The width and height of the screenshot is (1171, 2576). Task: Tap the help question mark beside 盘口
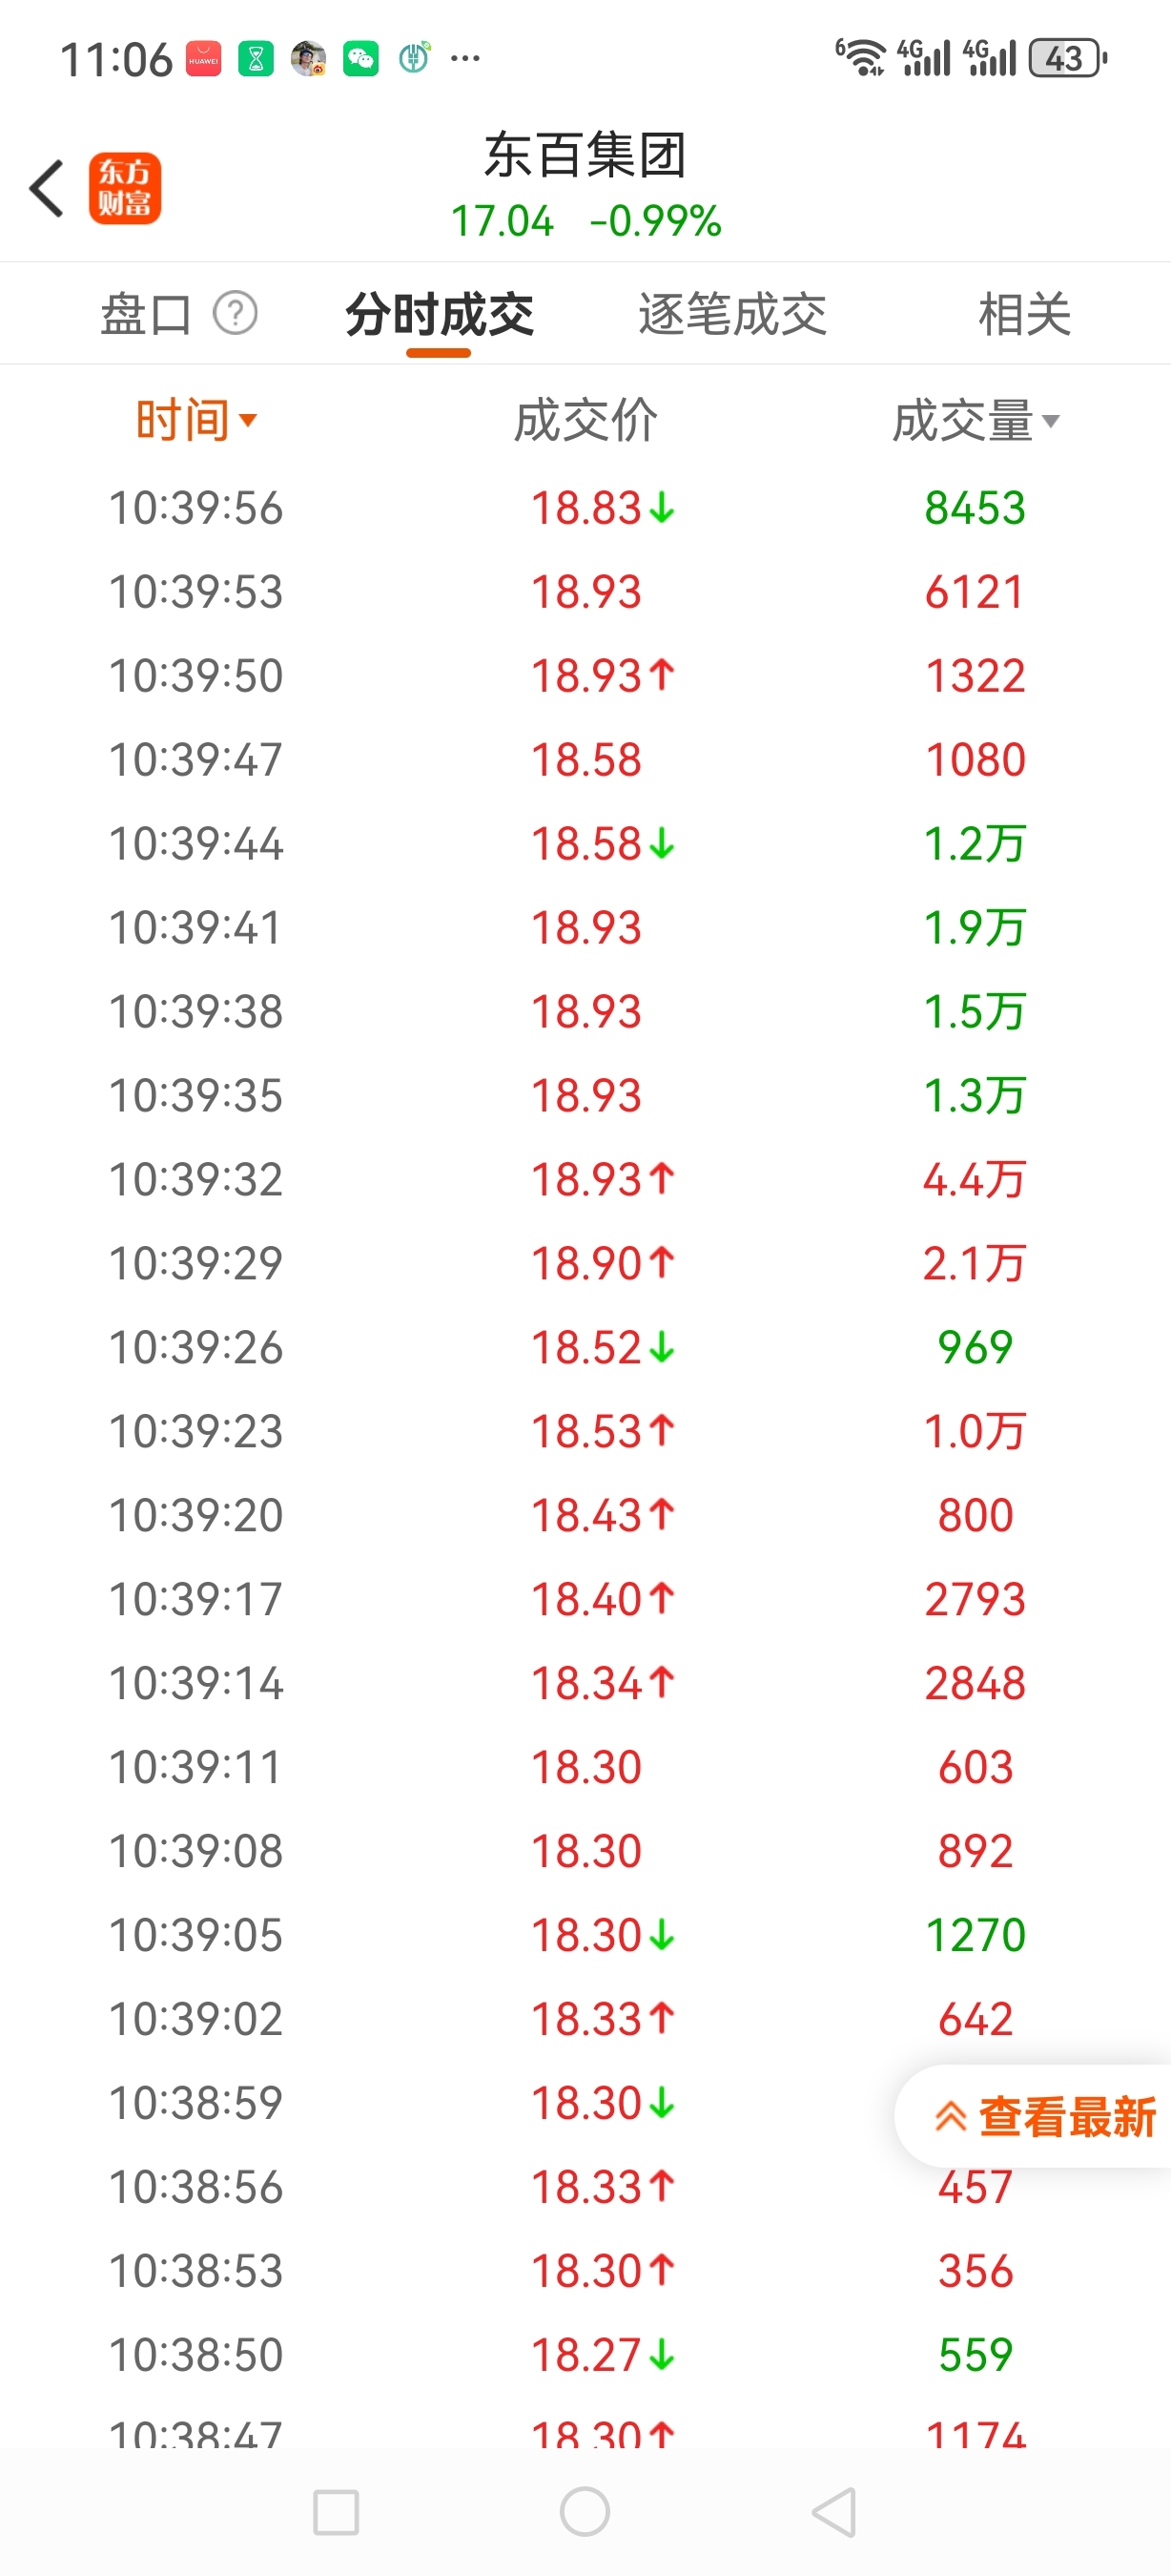236,314
